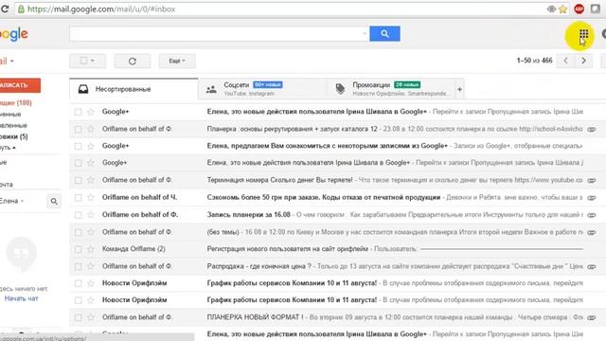Switch to the Несортированные tab
Viewport: 606px width, 341px height.
pyautogui.click(x=134, y=89)
